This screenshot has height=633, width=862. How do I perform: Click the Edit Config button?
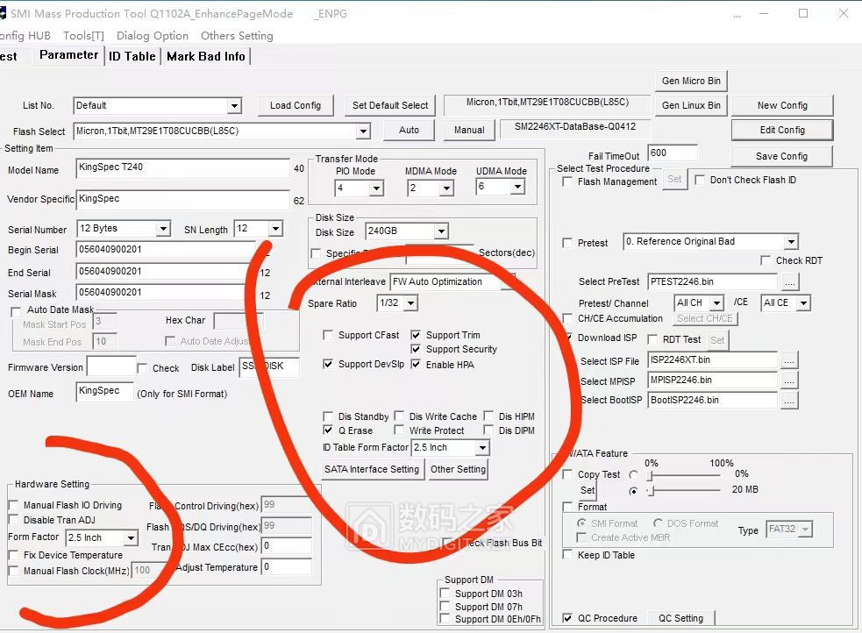point(782,131)
